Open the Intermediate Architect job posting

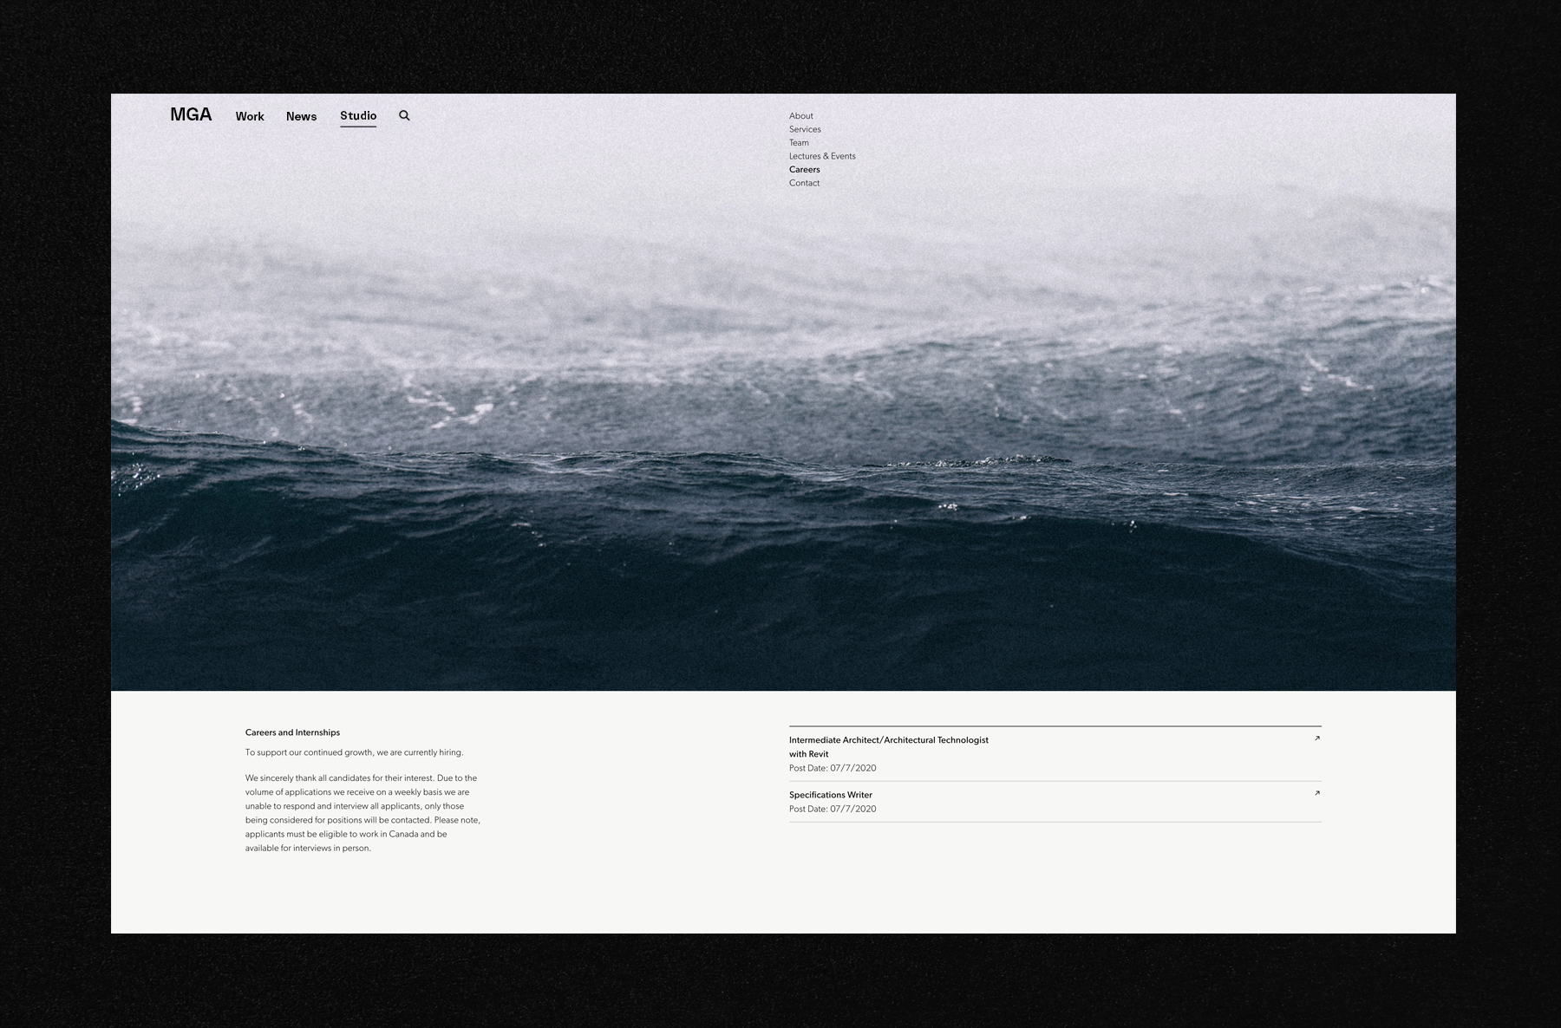pyautogui.click(x=1055, y=754)
